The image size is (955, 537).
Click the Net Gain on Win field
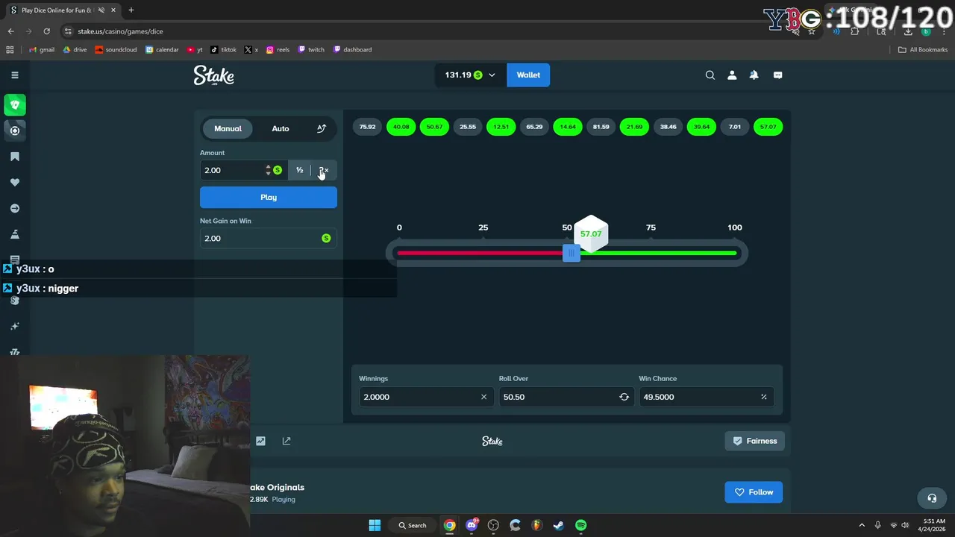[269, 238]
